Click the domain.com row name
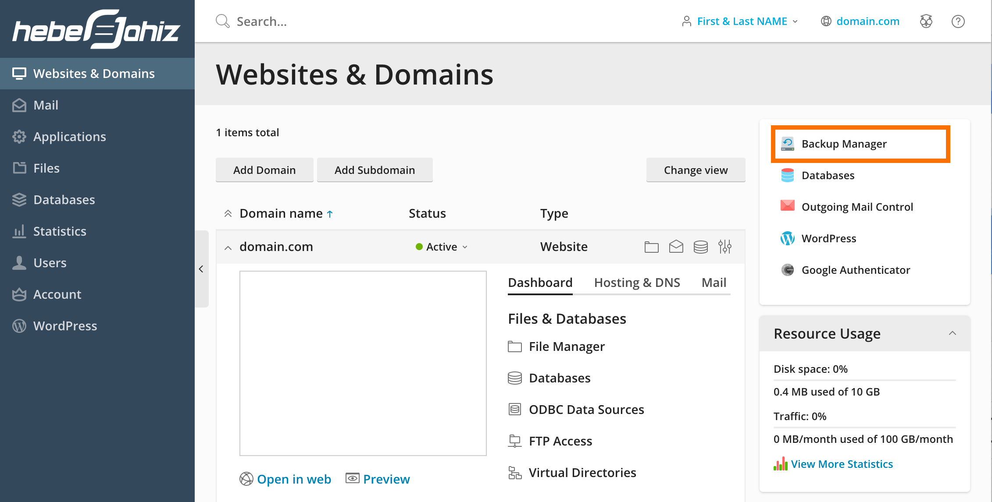Screen dimensions: 992x502 [276, 247]
